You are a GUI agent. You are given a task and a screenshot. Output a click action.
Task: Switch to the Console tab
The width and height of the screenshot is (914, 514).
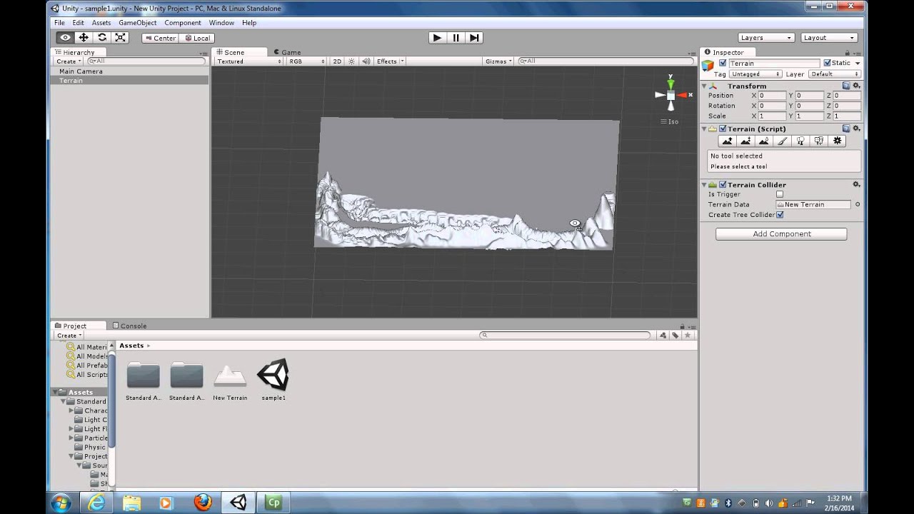(x=129, y=326)
